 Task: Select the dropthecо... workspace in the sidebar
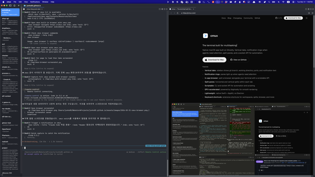click(x=10, y=31)
